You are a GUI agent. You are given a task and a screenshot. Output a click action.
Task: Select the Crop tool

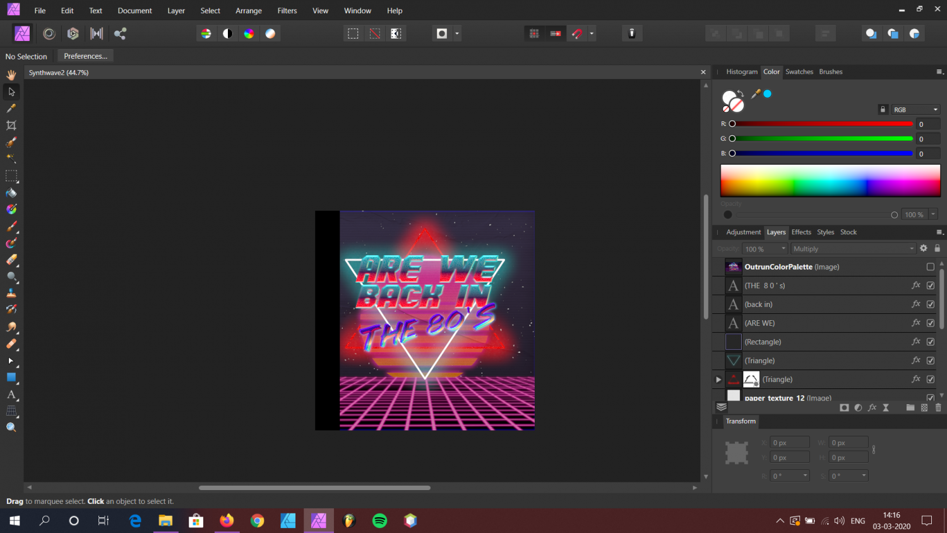click(x=11, y=125)
